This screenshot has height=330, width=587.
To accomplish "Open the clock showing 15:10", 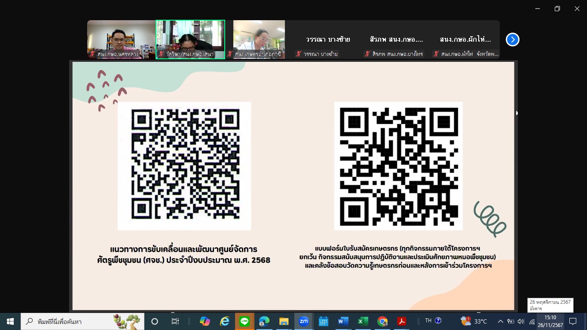I will (x=550, y=321).
